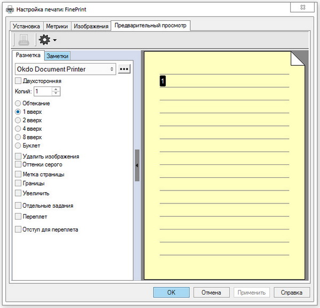The width and height of the screenshot is (320, 308).
Task: Open the Okdo Document Printer dropdown
Action: tap(66, 69)
